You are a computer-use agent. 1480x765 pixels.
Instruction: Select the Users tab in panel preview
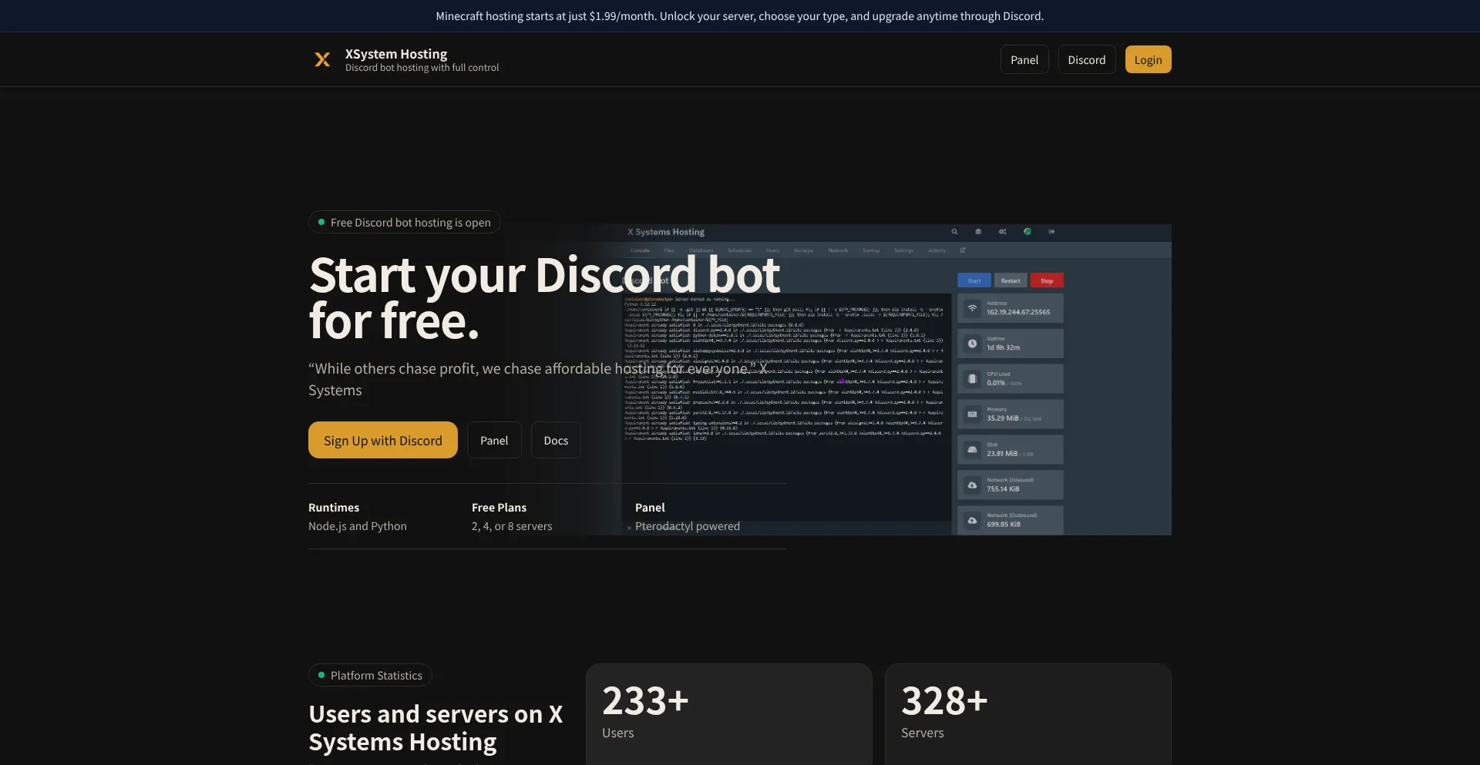772,250
